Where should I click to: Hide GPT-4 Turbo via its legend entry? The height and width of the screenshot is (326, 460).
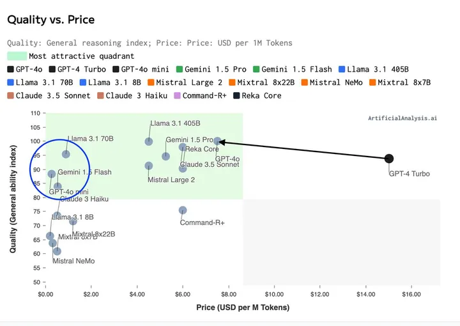click(x=77, y=69)
